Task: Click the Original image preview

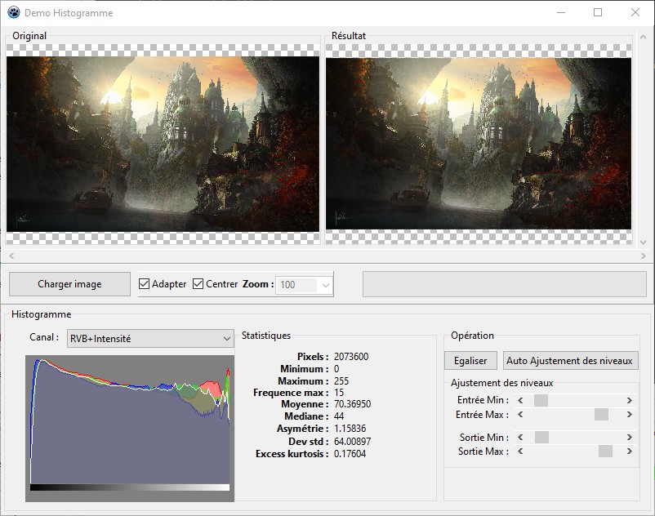Action: point(163,144)
